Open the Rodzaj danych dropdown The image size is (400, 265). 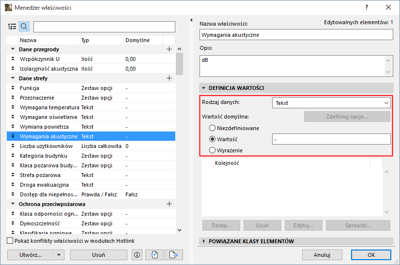pos(331,103)
